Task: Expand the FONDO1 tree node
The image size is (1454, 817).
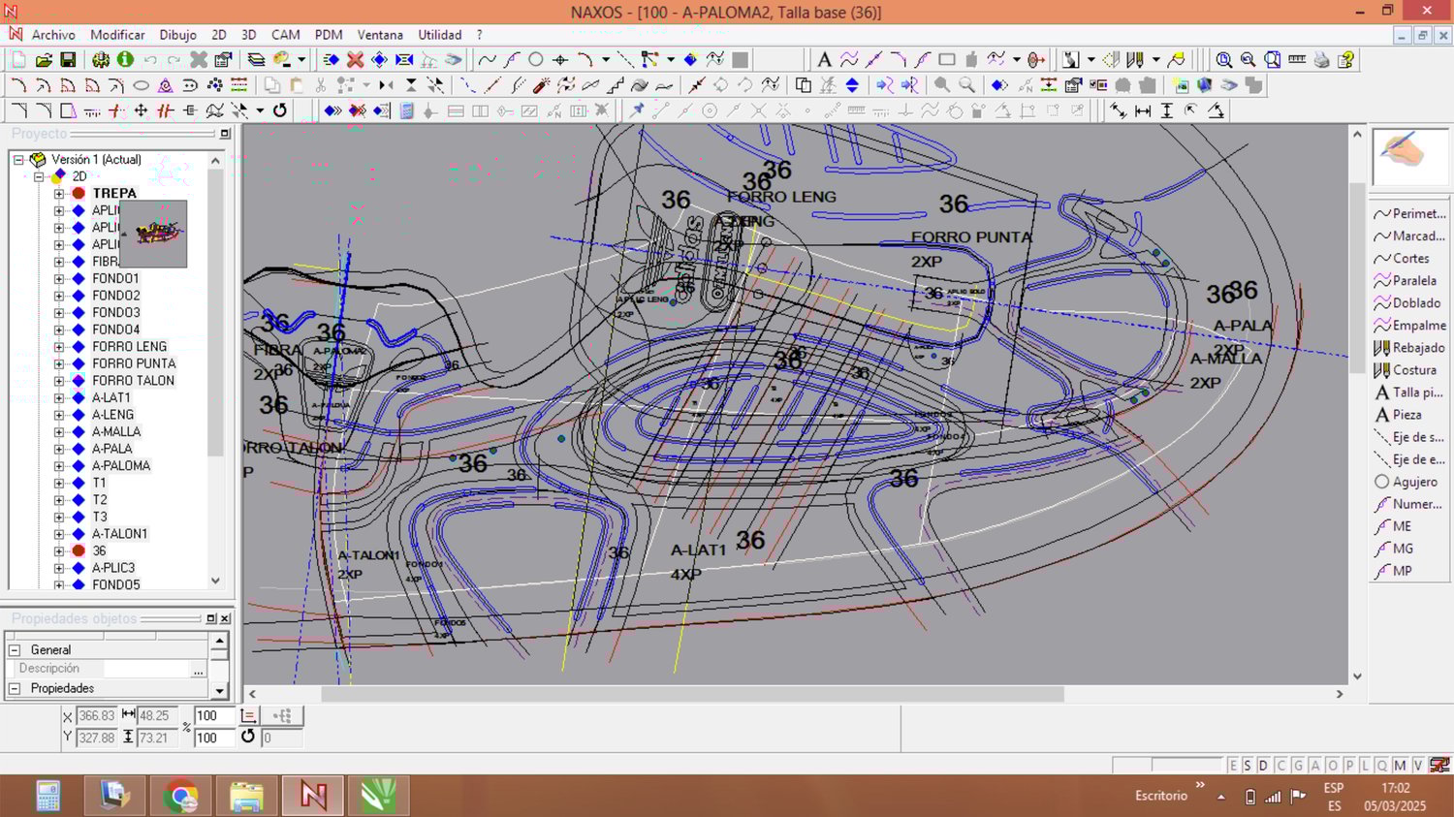Action: (x=59, y=279)
